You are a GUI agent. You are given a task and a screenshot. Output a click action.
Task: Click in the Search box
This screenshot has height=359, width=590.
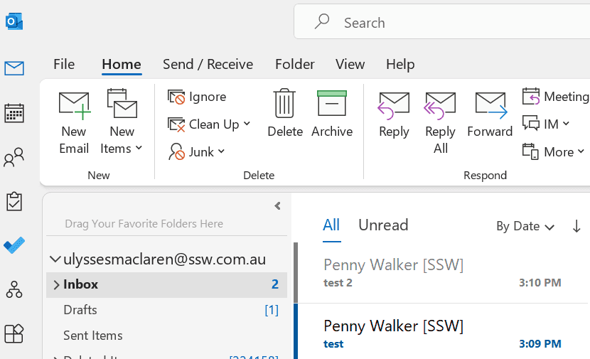tap(441, 23)
